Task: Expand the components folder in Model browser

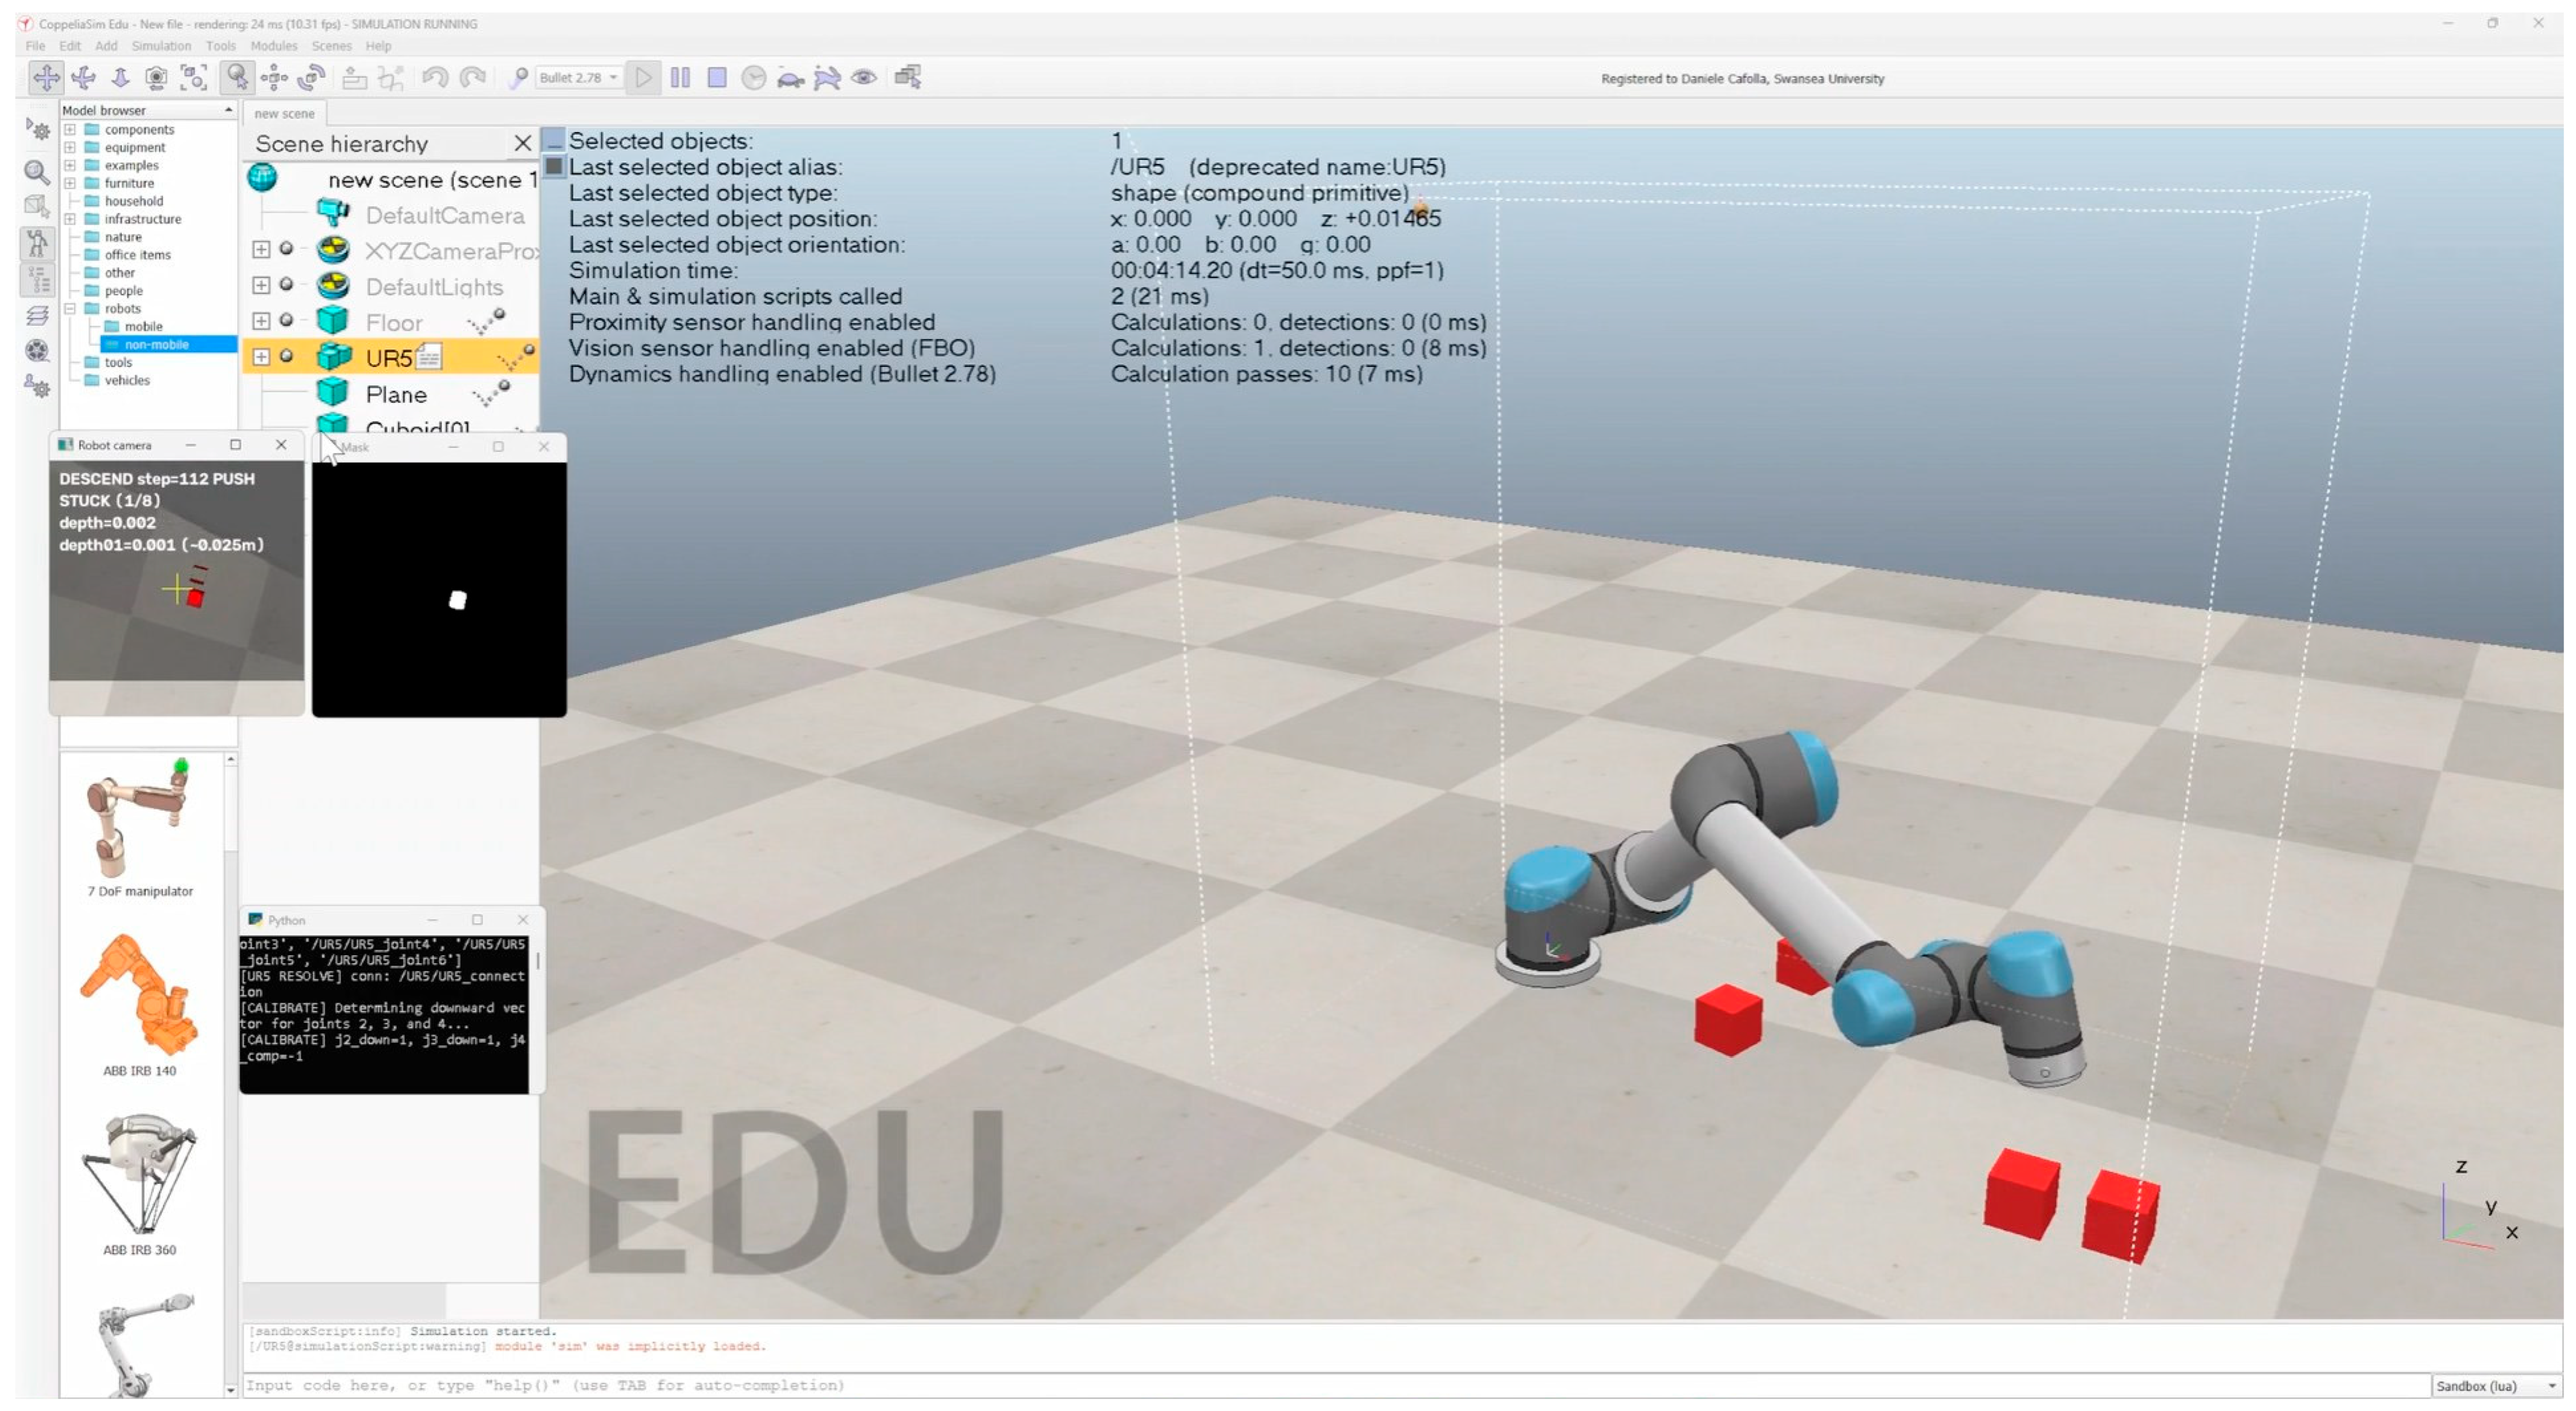Action: coord(70,130)
